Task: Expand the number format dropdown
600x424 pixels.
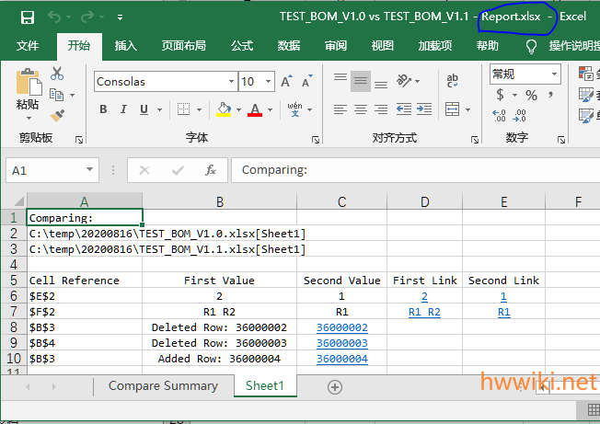Action: coord(554,74)
